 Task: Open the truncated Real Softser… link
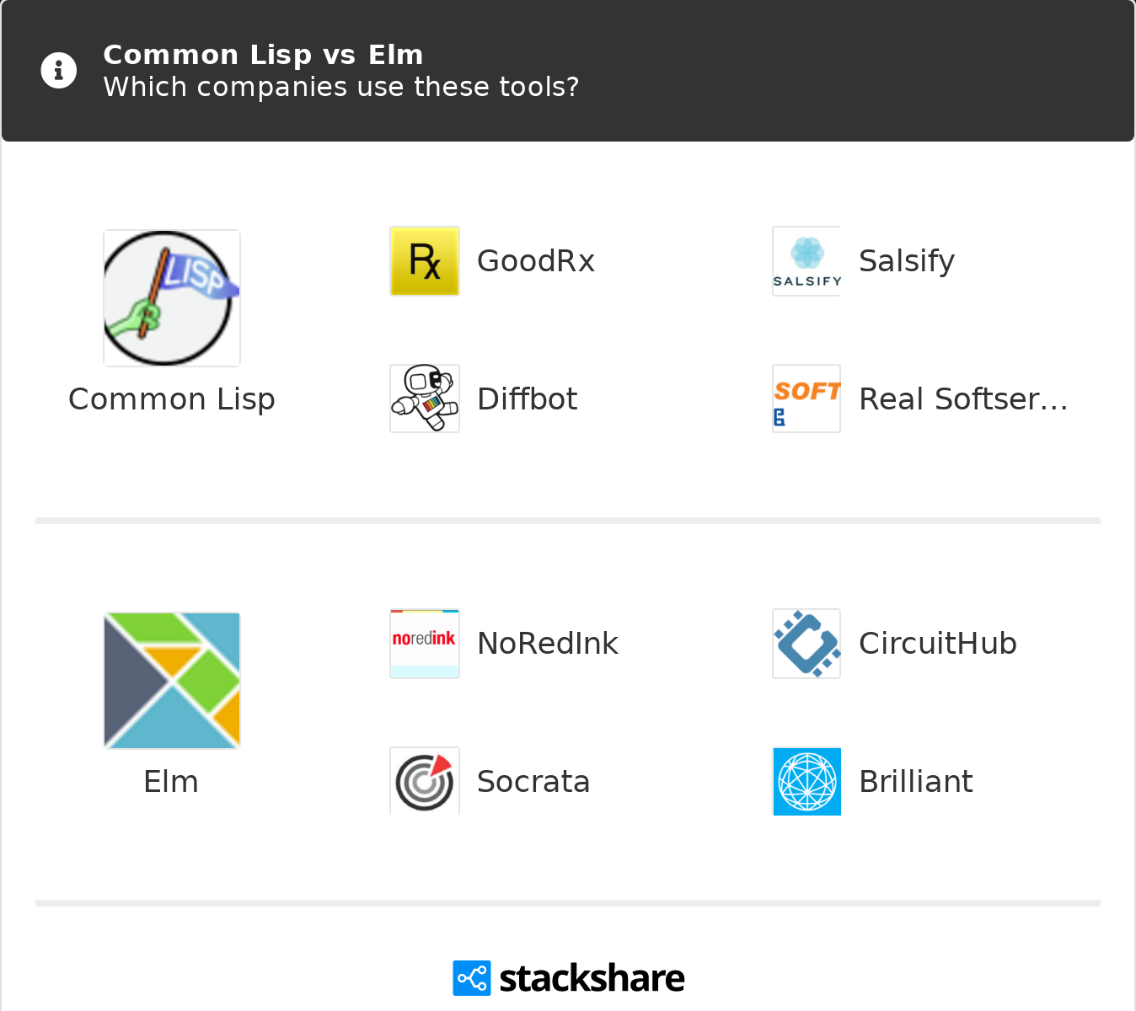click(963, 399)
